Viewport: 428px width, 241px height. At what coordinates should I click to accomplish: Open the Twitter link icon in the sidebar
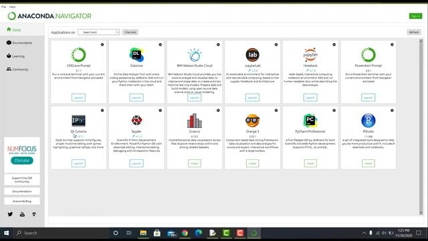(10, 214)
